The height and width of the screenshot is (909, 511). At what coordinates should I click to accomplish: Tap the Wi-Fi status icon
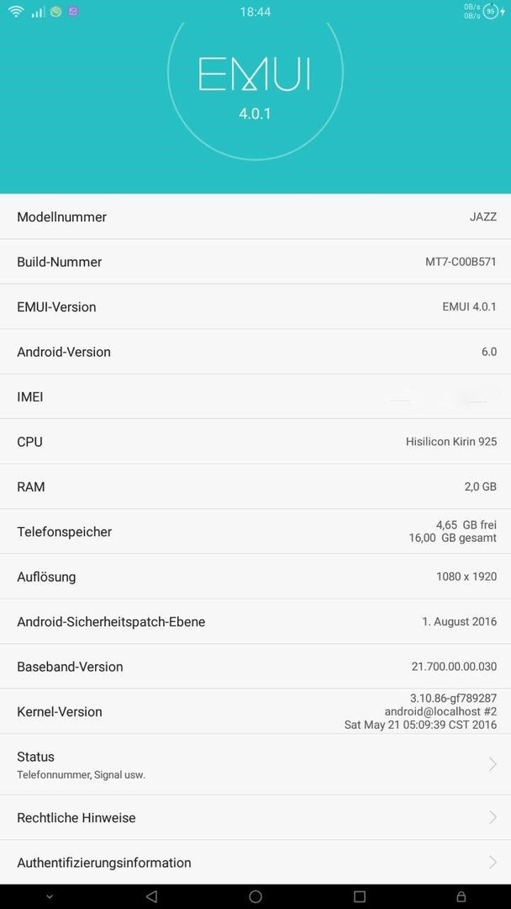[16, 11]
